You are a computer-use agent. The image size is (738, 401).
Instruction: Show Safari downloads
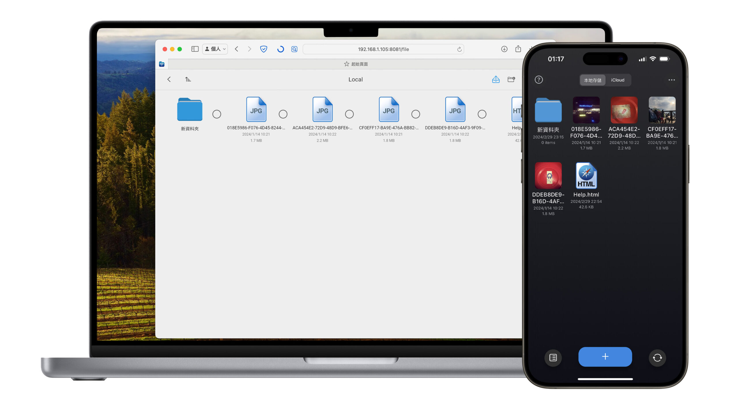click(504, 49)
